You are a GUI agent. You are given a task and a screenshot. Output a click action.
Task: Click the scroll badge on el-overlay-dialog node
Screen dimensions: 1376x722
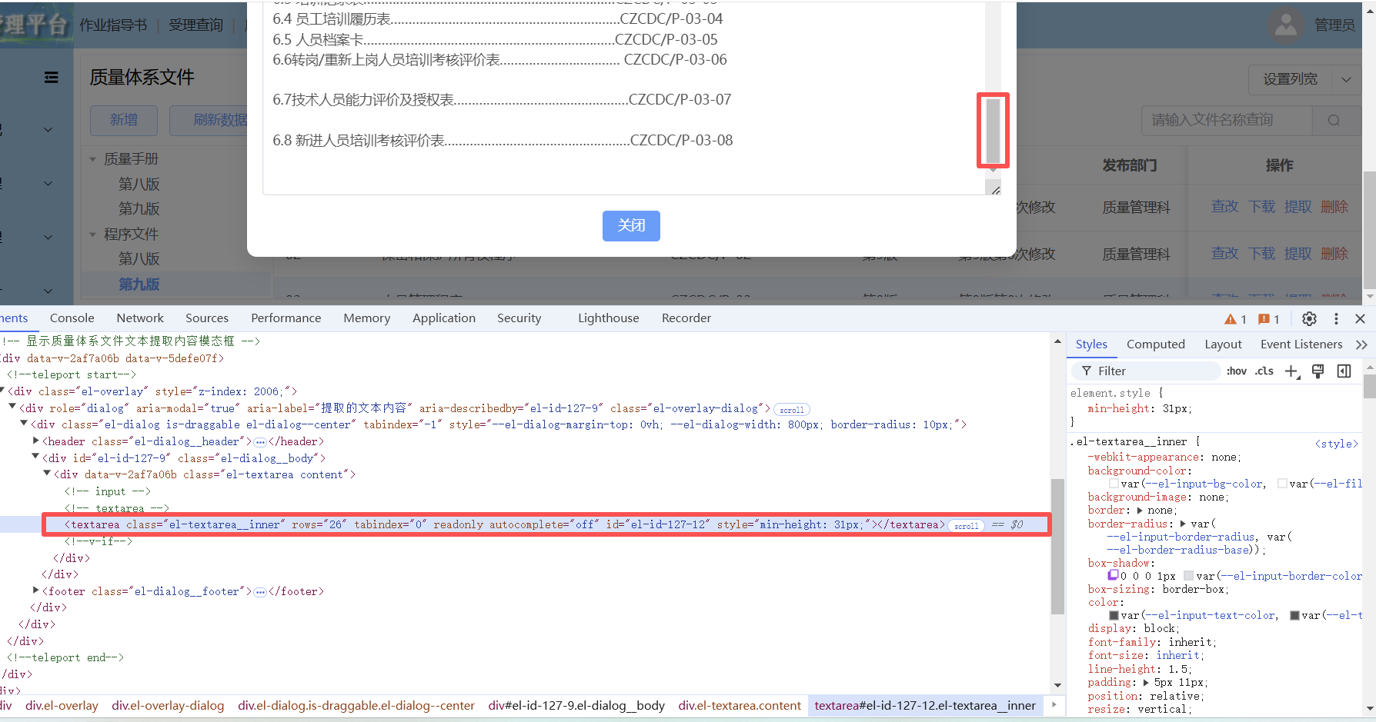[x=792, y=410]
